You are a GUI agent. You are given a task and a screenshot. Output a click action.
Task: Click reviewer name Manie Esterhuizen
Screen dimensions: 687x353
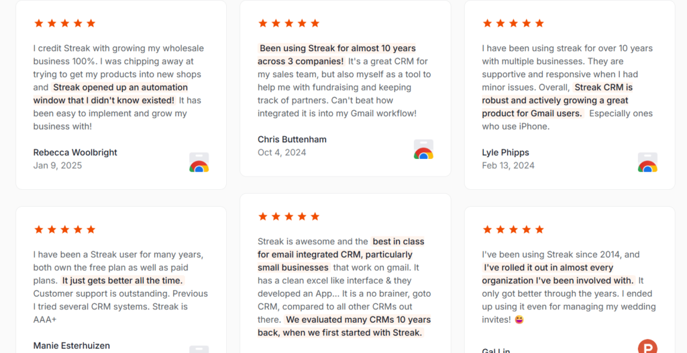pos(72,346)
